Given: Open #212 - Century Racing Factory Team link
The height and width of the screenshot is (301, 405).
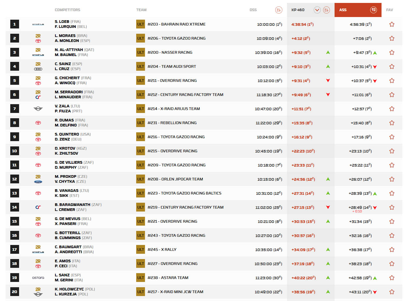Looking at the screenshot, I should pos(185,95).
